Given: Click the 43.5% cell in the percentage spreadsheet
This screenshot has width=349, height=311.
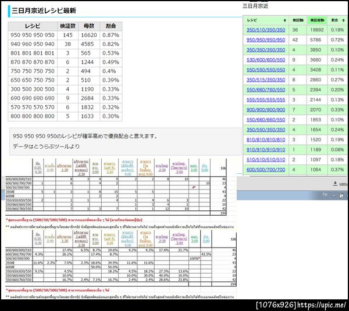Looking at the screenshot, I should [206, 254].
